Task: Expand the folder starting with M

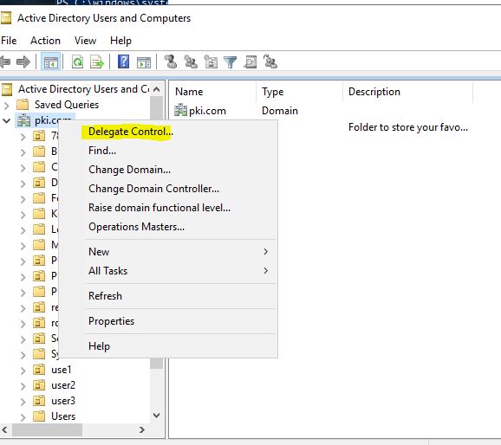Action: [x=23, y=246]
